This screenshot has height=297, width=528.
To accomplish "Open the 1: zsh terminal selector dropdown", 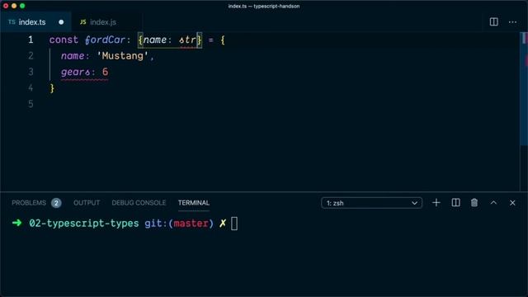I will point(371,203).
